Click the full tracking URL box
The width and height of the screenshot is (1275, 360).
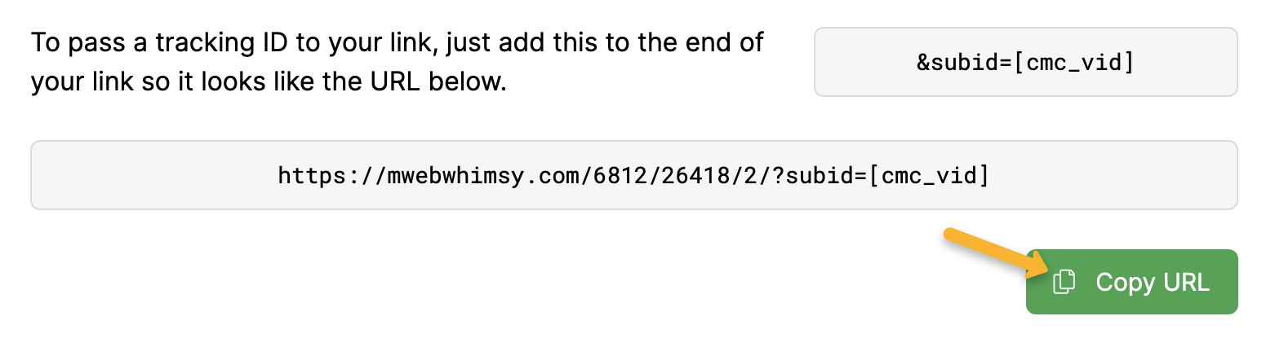coord(633,175)
